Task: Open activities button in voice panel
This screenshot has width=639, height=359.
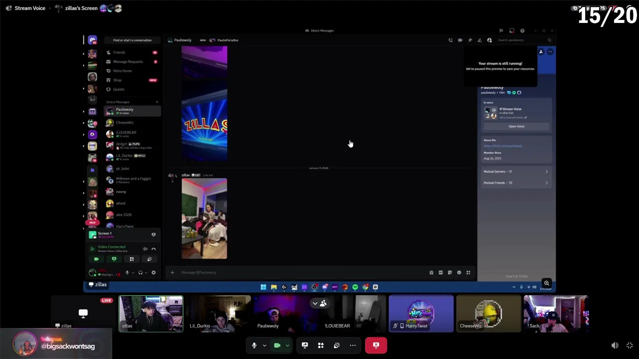Action: point(132,259)
